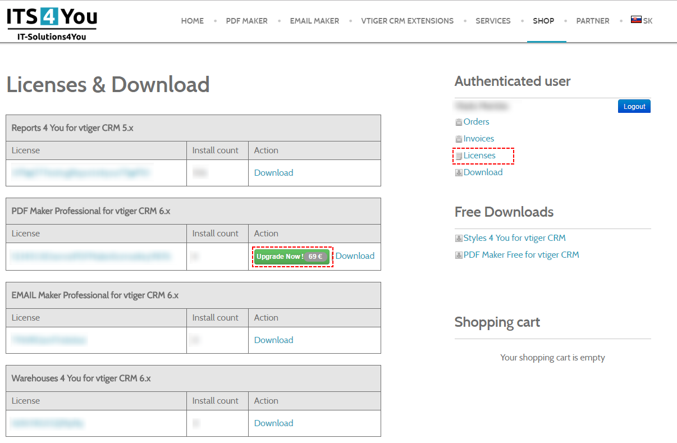Open the Licenses link
Screen dimensions: 677x443
[x=479, y=156]
